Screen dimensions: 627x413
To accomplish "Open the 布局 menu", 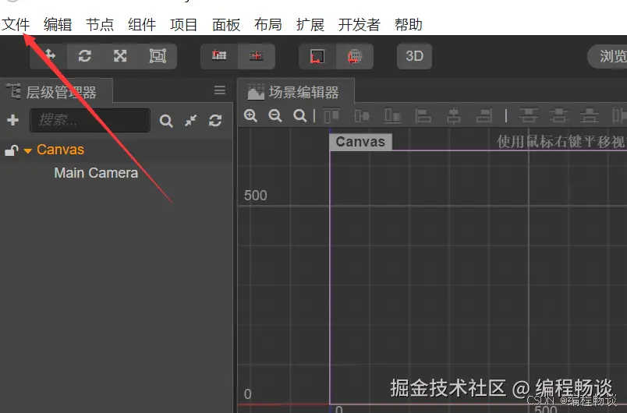I will click(268, 25).
